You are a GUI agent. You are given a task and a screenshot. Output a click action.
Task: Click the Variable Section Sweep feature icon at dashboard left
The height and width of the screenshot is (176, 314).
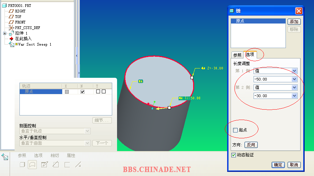5,157
